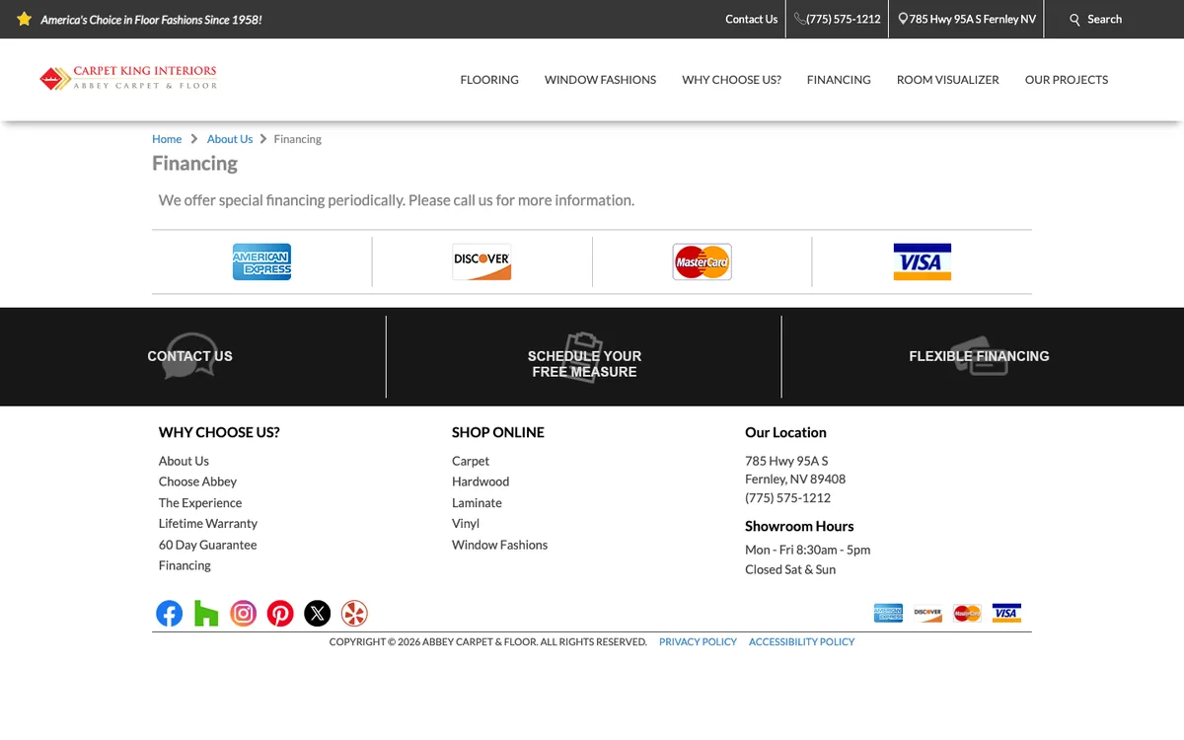Open the Why Choose Us? menu

731,80
